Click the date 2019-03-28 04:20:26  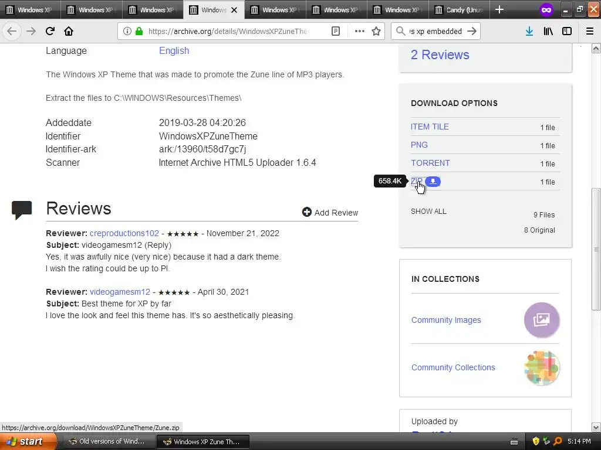click(x=202, y=123)
